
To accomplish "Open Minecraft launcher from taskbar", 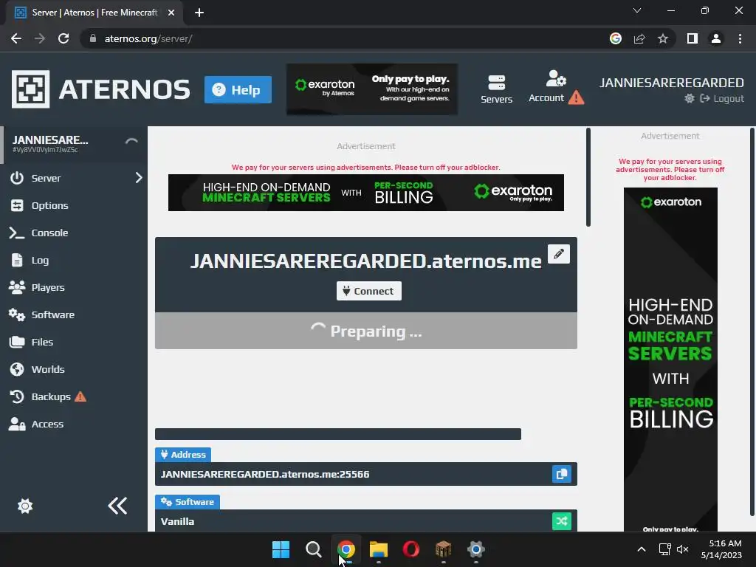I will (x=443, y=549).
